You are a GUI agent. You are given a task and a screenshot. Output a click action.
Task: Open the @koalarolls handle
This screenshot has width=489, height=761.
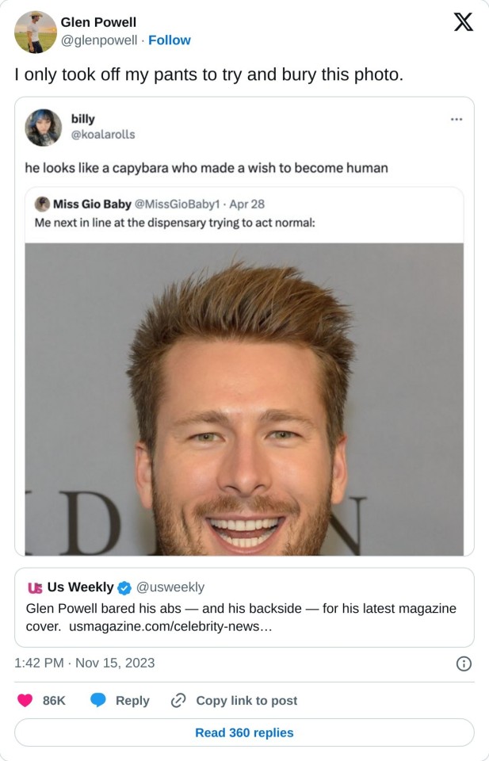click(x=103, y=135)
